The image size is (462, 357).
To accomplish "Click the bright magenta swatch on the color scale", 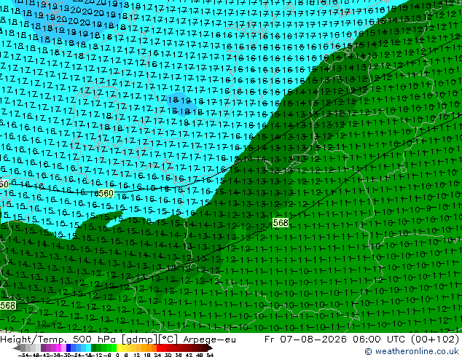I will [58, 348].
